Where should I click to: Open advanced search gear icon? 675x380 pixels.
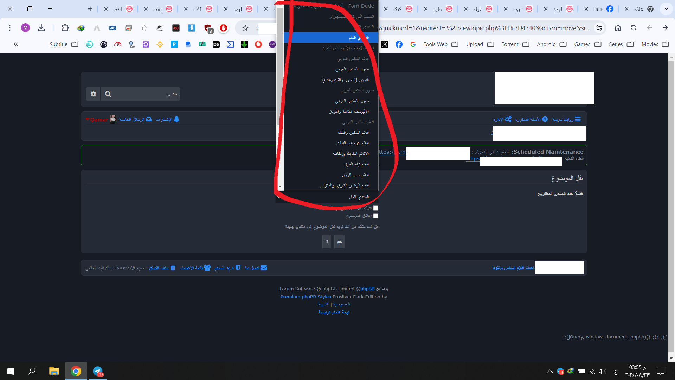[x=93, y=94]
